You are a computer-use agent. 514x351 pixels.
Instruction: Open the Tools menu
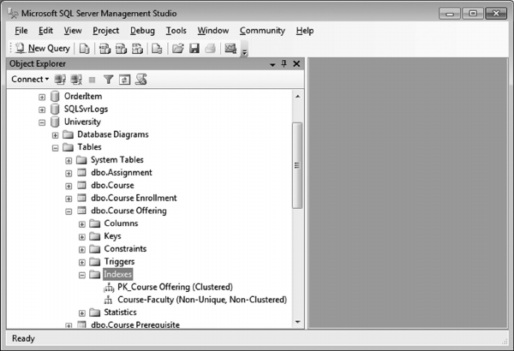(176, 31)
